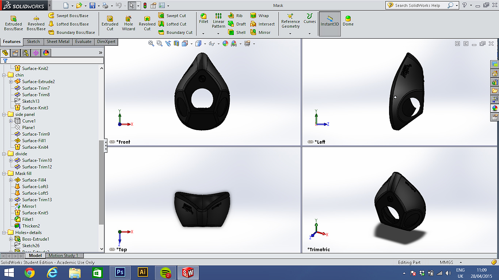Launch Photoshop from the taskbar
Image resolution: width=499 pixels, height=280 pixels.
[120, 272]
